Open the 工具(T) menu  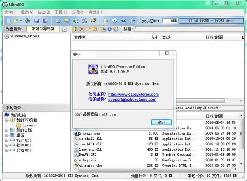(61, 12)
